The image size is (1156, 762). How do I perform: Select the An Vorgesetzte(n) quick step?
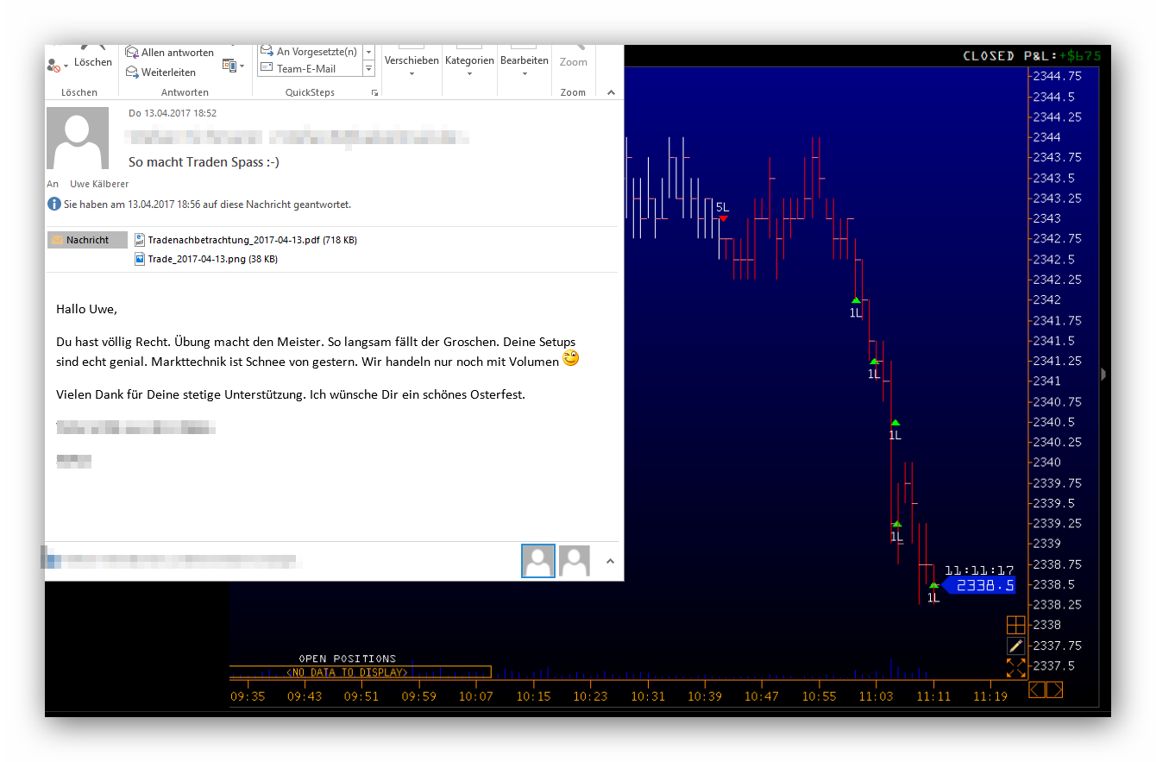[309, 53]
